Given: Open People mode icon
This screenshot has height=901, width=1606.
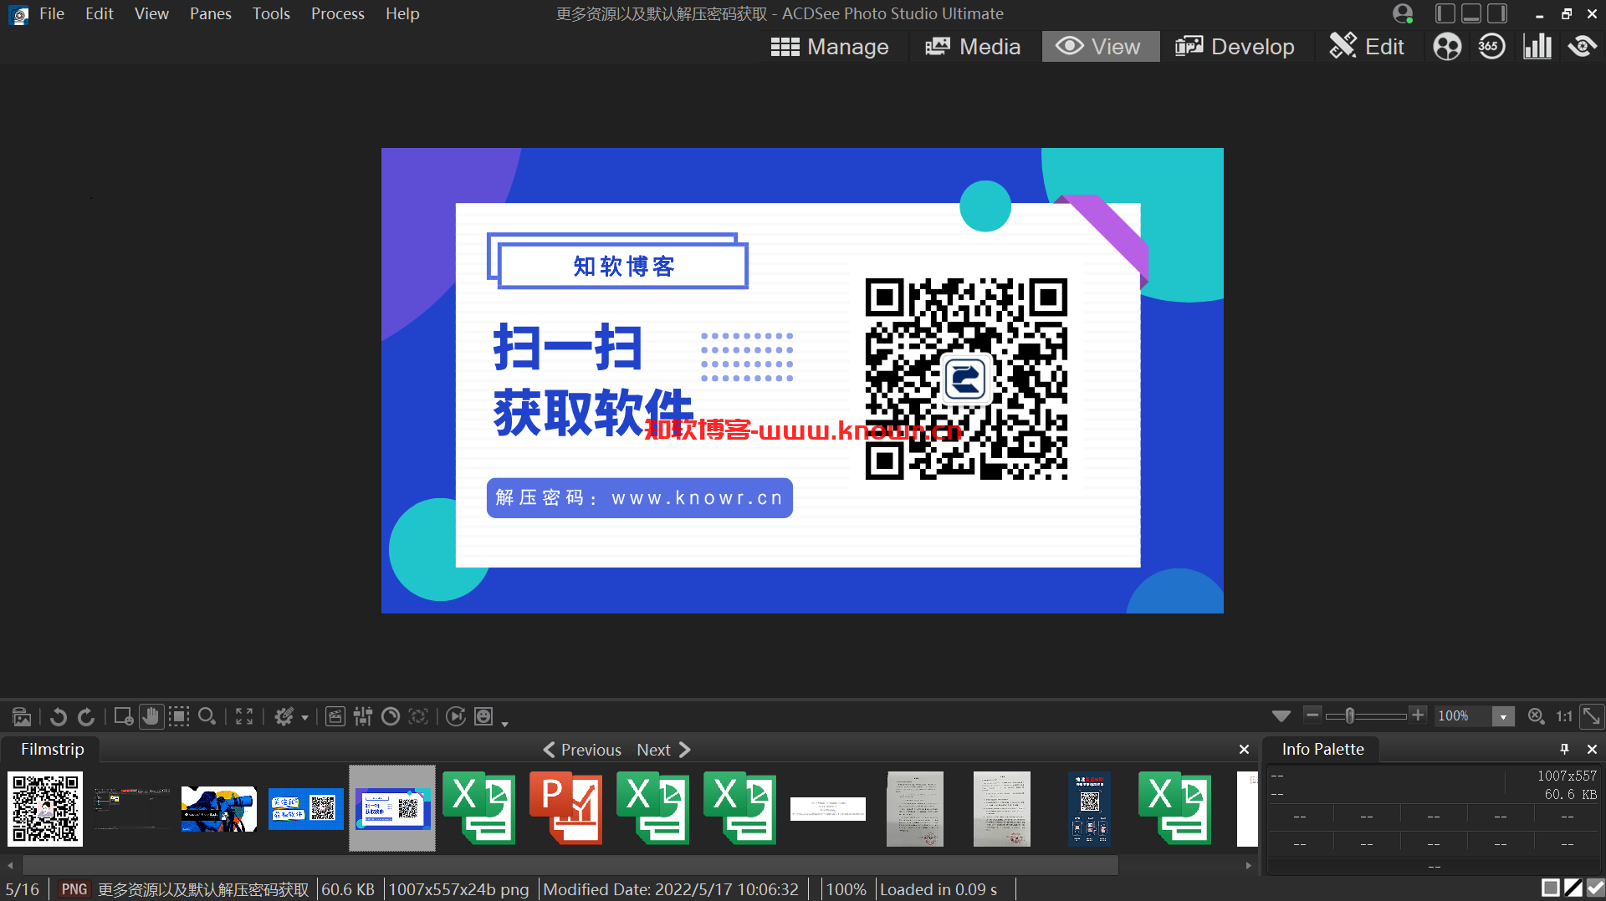Looking at the screenshot, I should point(1447,47).
